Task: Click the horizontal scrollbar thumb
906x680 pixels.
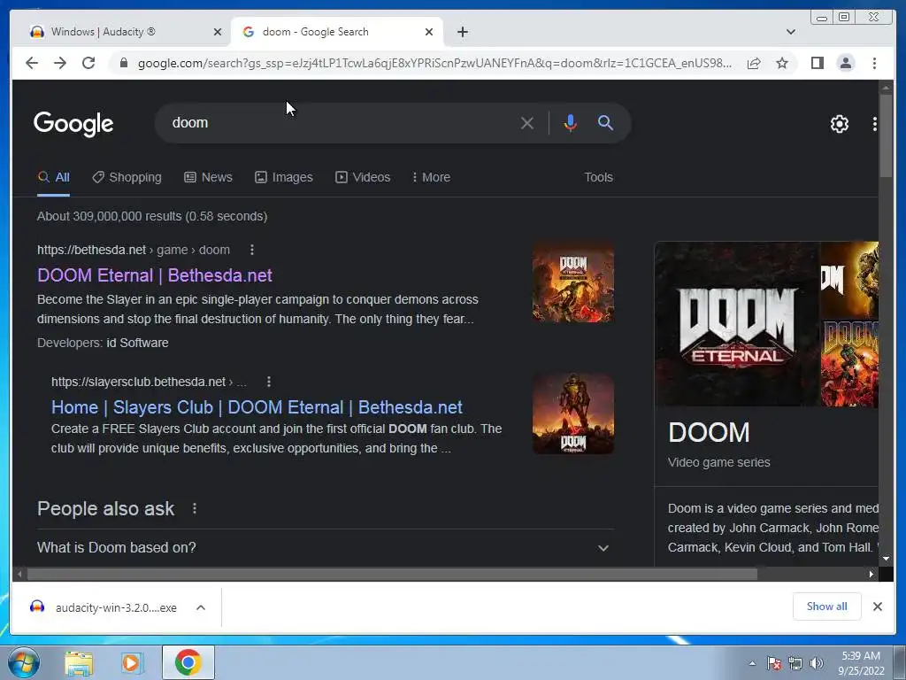Action: (x=392, y=574)
